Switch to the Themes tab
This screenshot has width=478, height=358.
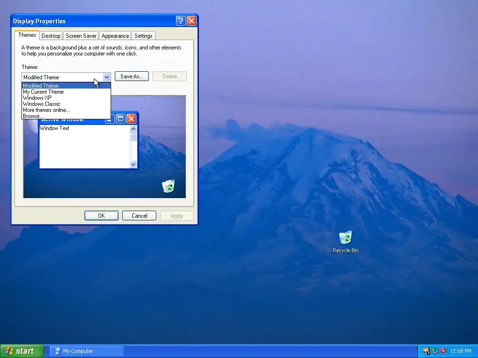pyautogui.click(x=27, y=35)
